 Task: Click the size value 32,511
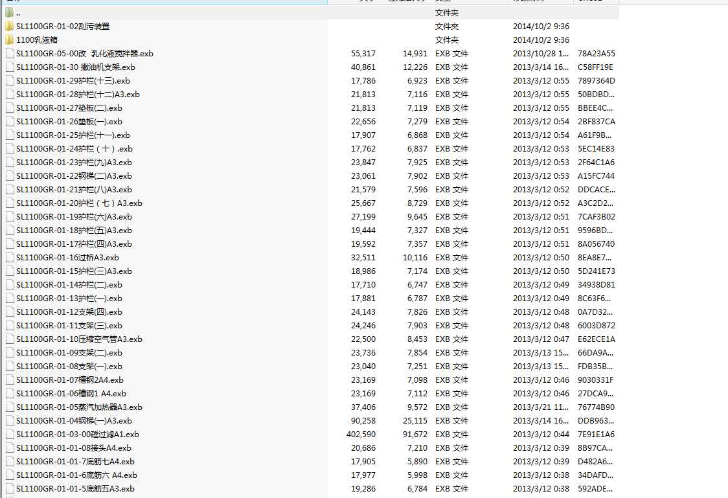[363, 258]
